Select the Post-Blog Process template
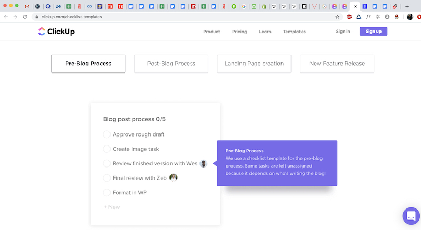Viewport: 421px width, 230px height. (x=171, y=64)
